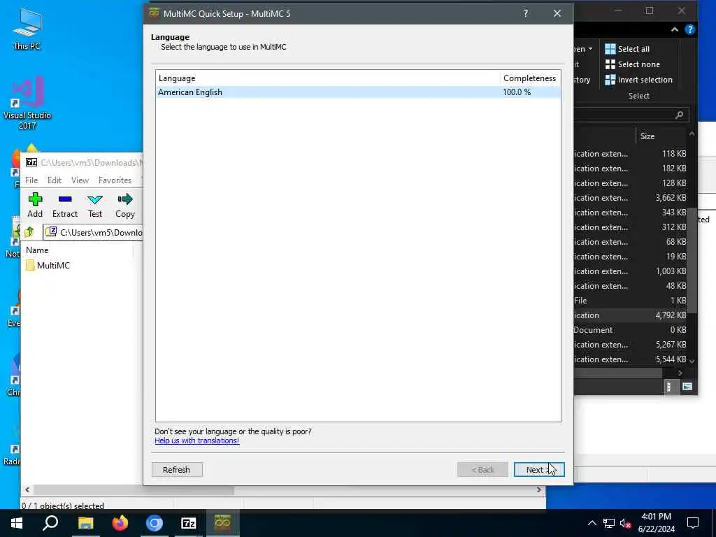Click the left scroll arrow in 7-Zip
Image resolution: width=716 pixels, height=537 pixels.
coord(27,490)
